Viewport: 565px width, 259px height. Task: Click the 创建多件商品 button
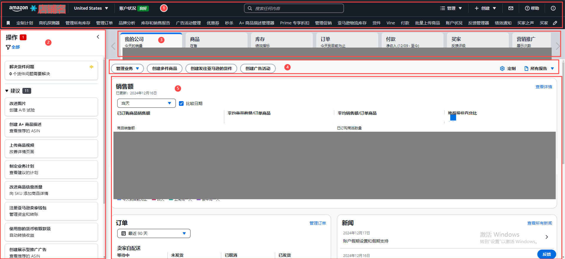point(164,68)
